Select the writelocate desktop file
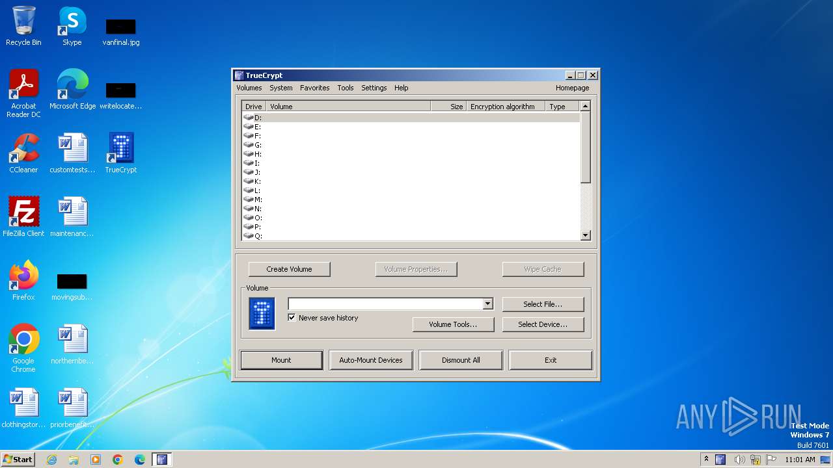The image size is (833, 468). point(121,95)
